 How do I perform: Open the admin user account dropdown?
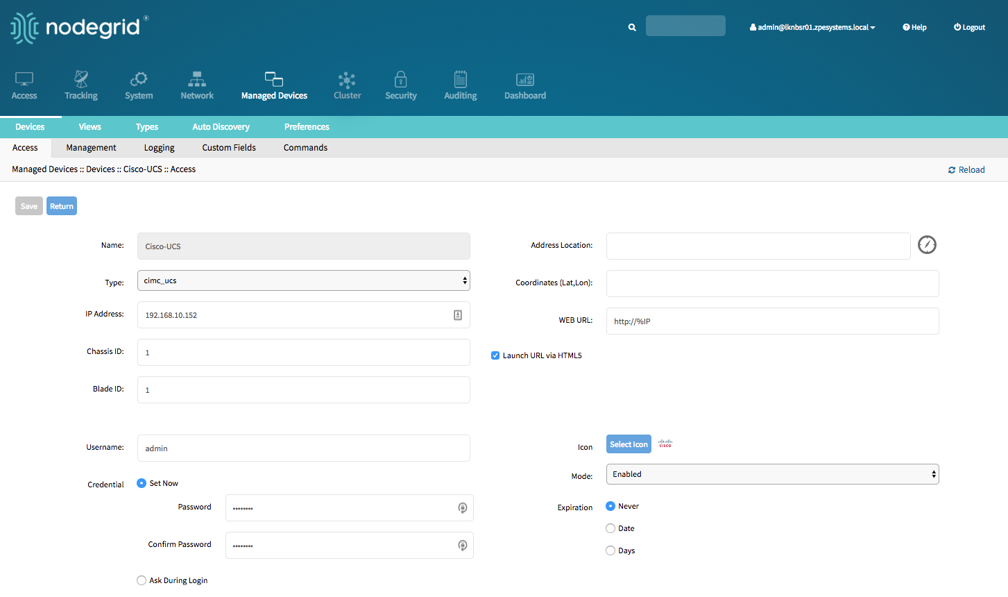pos(812,28)
